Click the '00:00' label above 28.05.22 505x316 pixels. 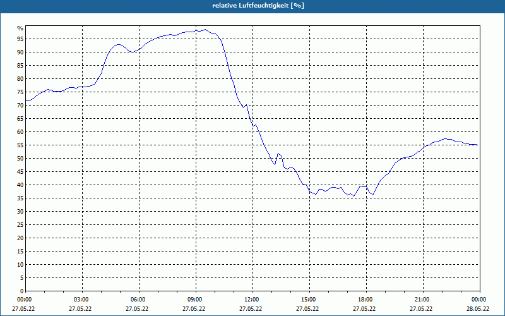pos(480,300)
